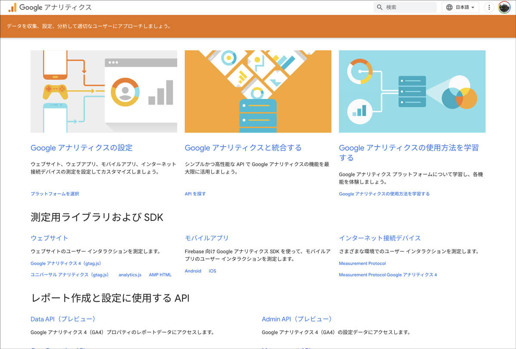Open ユニバーサル アナリティクス（gtag.js）link
516x349 pixels.
pos(70,275)
